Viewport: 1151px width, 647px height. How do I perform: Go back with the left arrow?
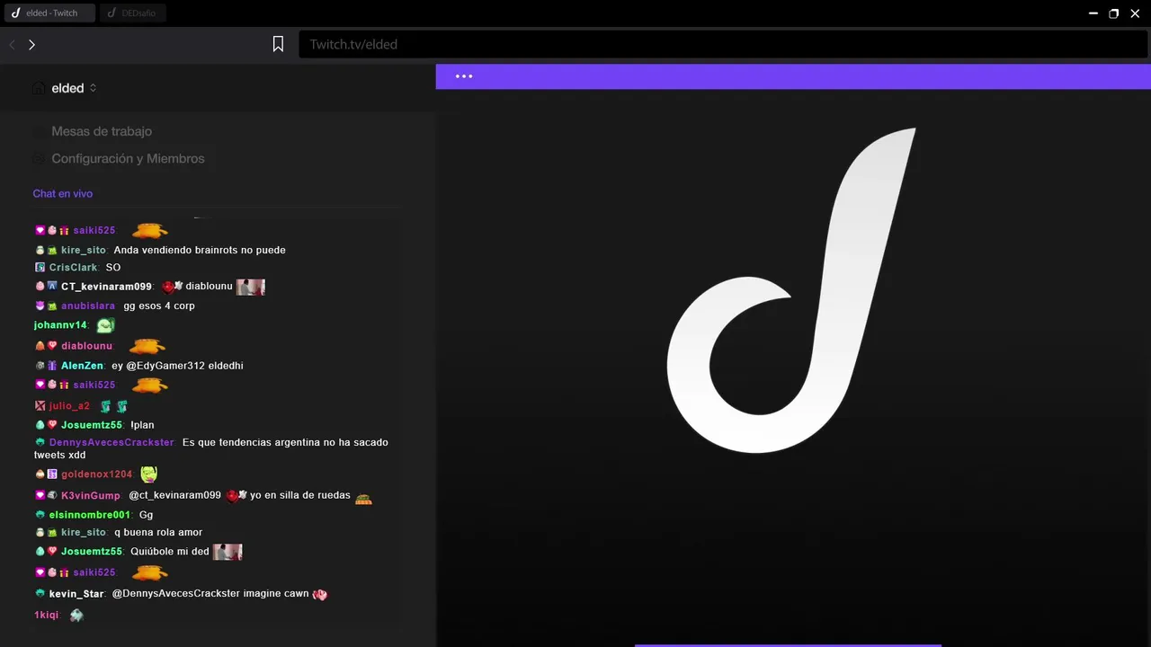[13, 45]
